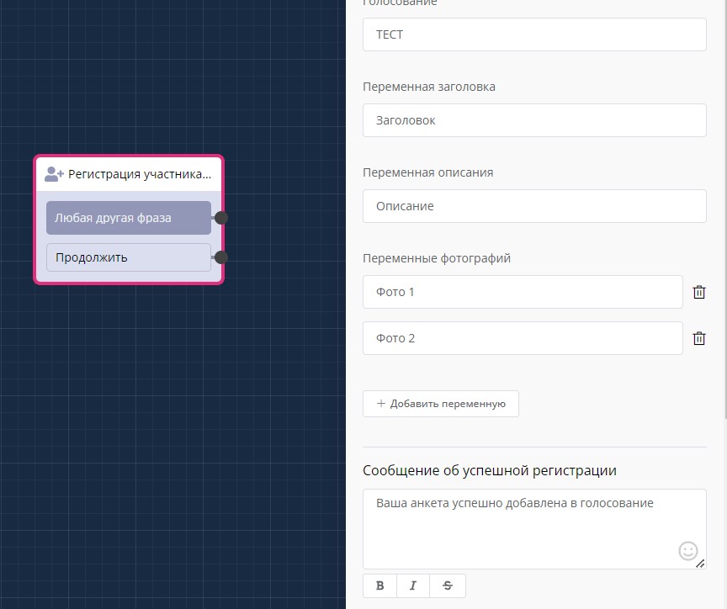
Task: Click the participant registration icon on node
Action: (x=54, y=174)
